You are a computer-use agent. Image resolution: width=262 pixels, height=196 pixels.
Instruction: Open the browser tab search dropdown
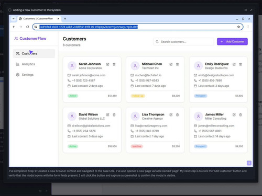click(x=14, y=19)
